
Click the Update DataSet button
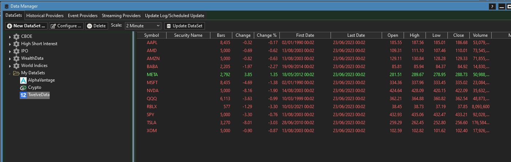pyautogui.click(x=184, y=26)
